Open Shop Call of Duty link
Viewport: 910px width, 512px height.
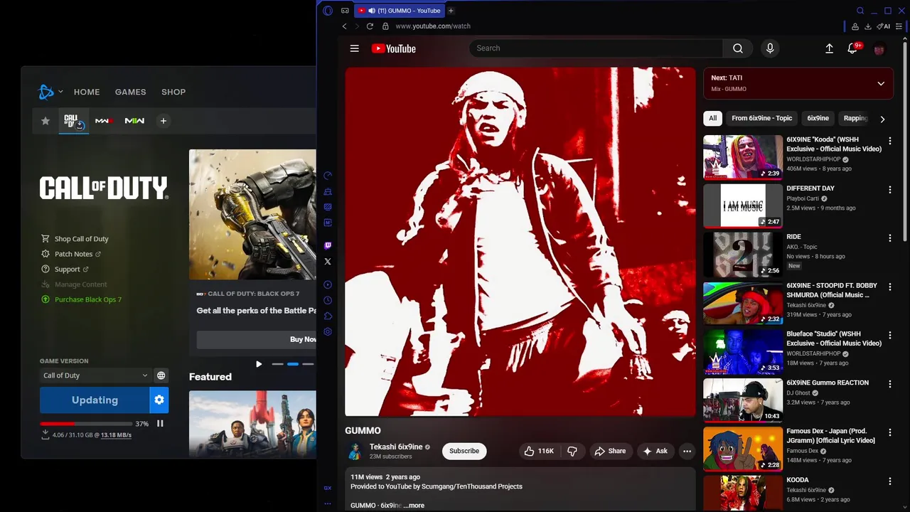[x=75, y=239]
